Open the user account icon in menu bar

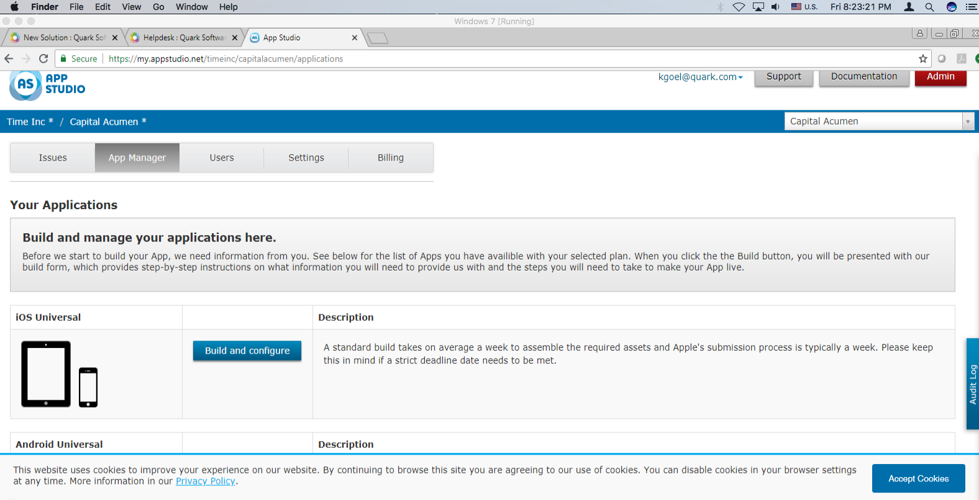click(909, 7)
